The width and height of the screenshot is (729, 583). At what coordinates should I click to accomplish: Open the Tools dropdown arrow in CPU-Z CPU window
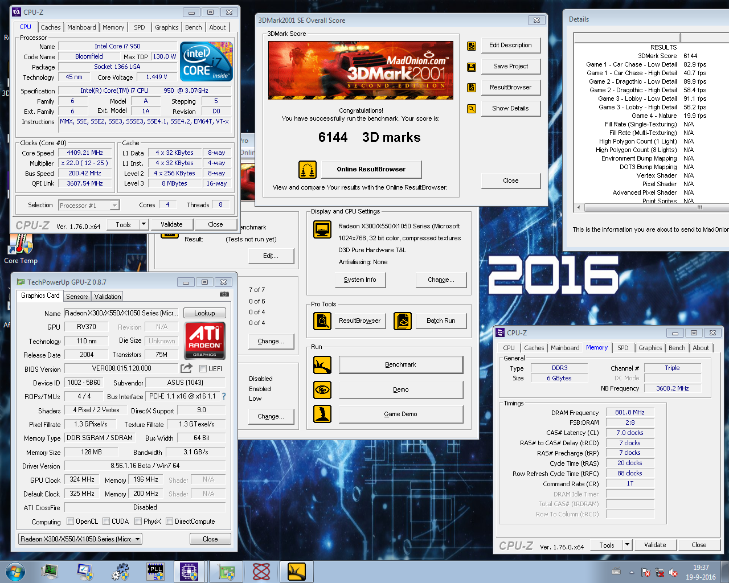(x=144, y=224)
